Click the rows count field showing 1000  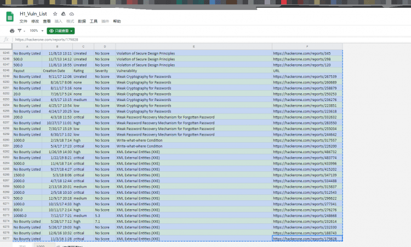pos(41,246)
